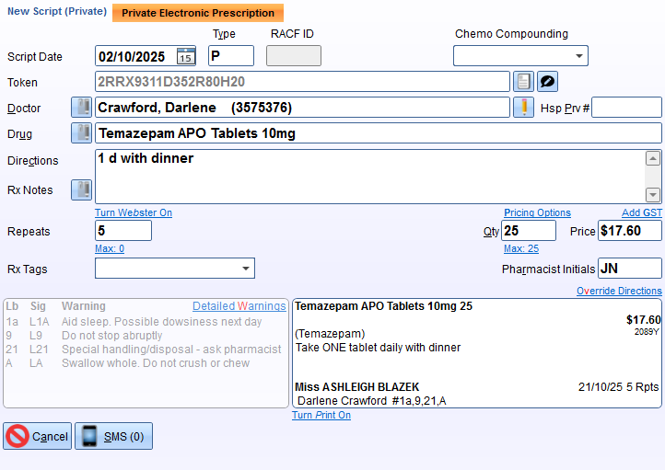Open the Detailed Warnings link
Viewport: 665px width, 470px height.
(239, 306)
